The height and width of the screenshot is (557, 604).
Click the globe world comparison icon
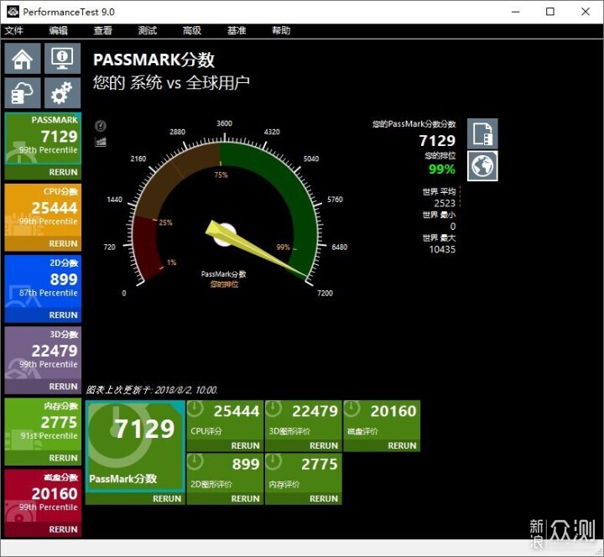[482, 166]
